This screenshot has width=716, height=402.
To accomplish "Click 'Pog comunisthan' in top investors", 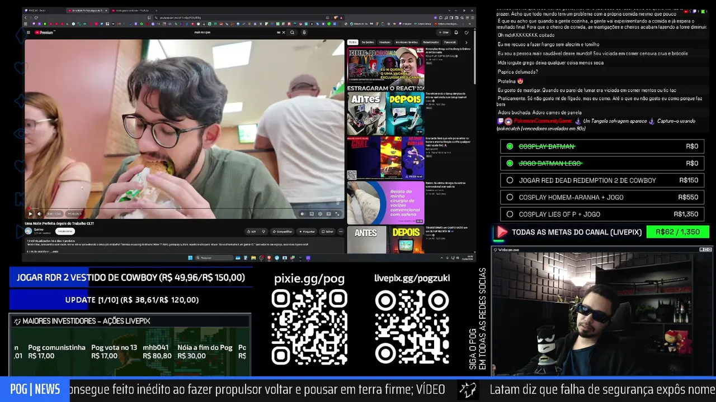I will (x=56, y=351).
